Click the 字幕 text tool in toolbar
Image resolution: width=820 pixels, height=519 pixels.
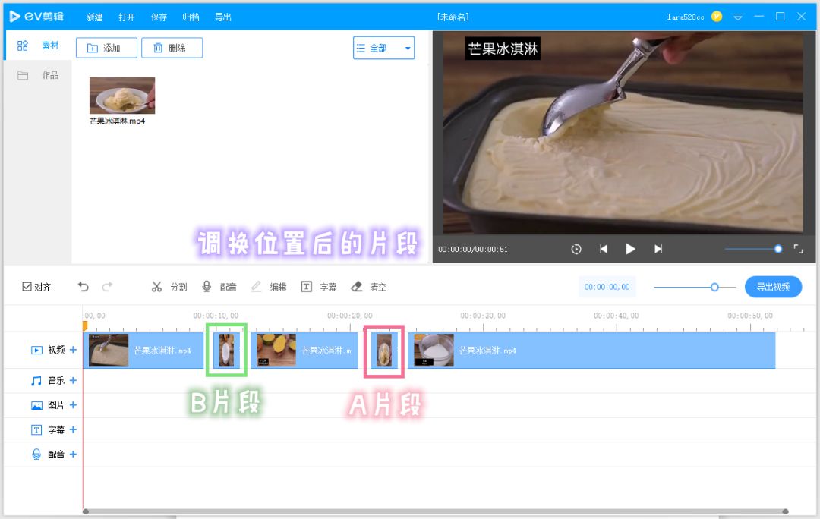pyautogui.click(x=318, y=286)
